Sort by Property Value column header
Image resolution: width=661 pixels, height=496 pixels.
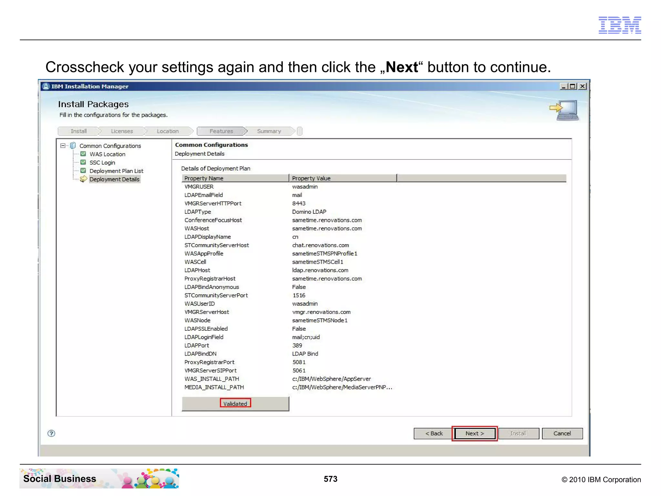pos(343,178)
